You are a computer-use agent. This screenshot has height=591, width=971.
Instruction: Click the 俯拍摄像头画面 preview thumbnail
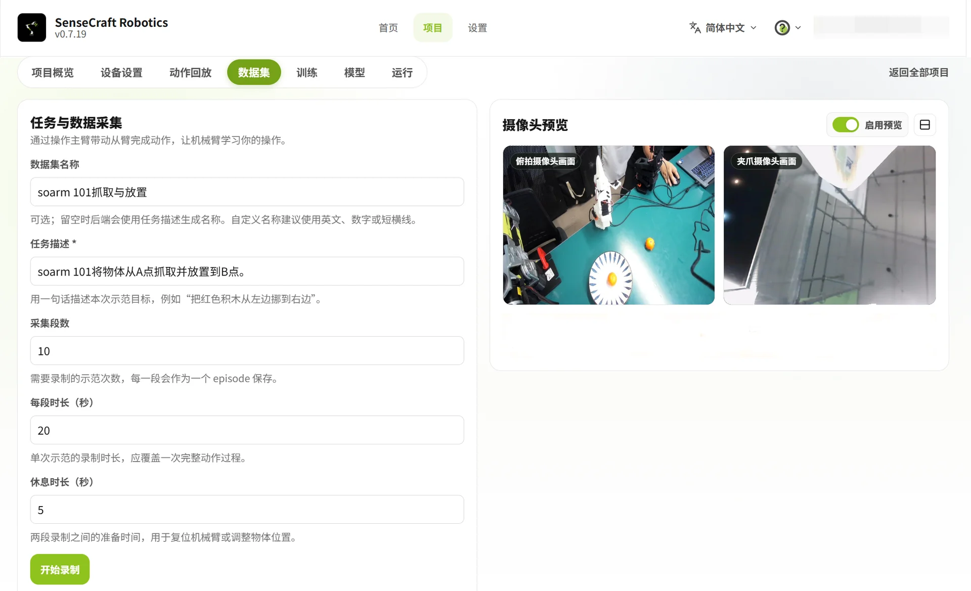tap(608, 225)
